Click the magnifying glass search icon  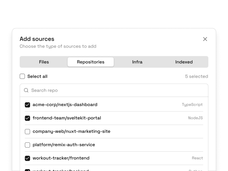[x=26, y=90]
